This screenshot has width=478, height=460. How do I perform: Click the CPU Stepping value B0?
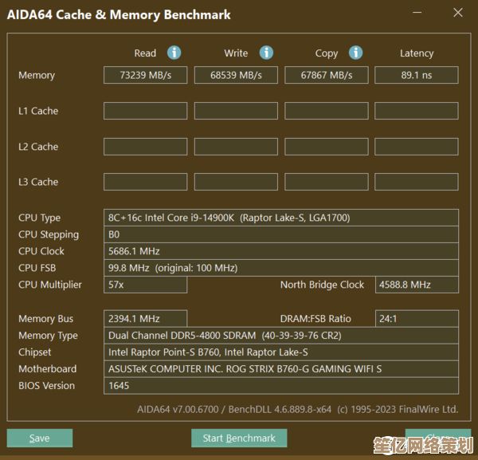tap(281, 234)
